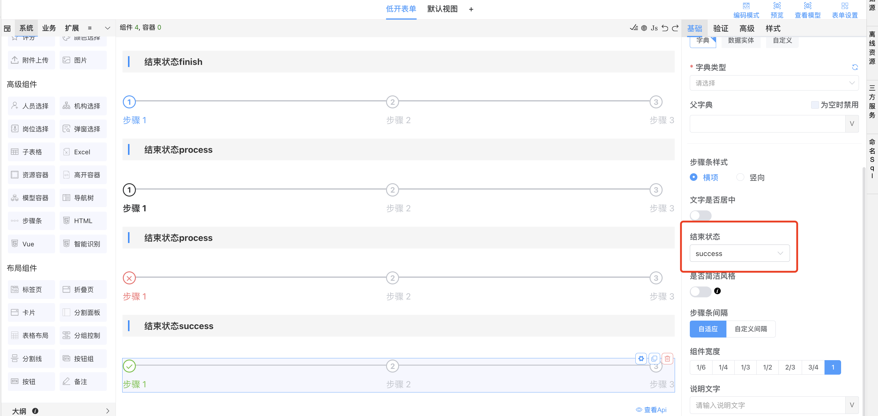The width and height of the screenshot is (878, 416).
Task: Open the 结束状态 success dropdown
Action: coord(739,253)
